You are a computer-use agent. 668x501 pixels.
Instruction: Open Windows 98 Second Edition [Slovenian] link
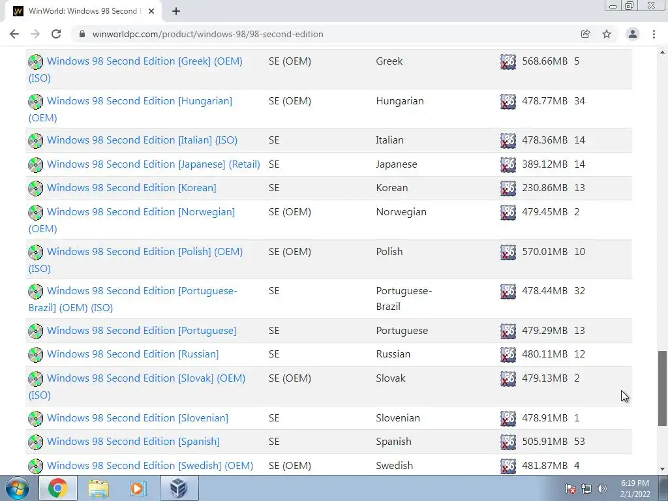137,418
